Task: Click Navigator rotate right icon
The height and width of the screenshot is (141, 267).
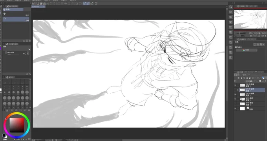Action: [256, 36]
